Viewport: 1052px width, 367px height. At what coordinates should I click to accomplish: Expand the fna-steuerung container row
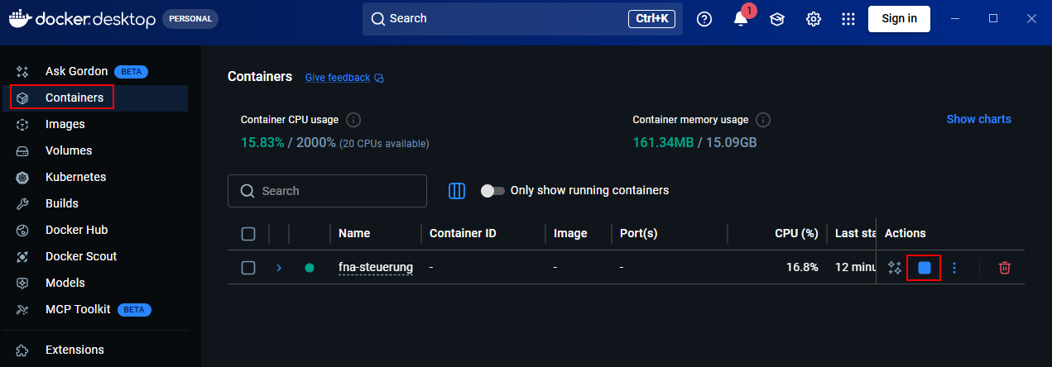tap(279, 268)
